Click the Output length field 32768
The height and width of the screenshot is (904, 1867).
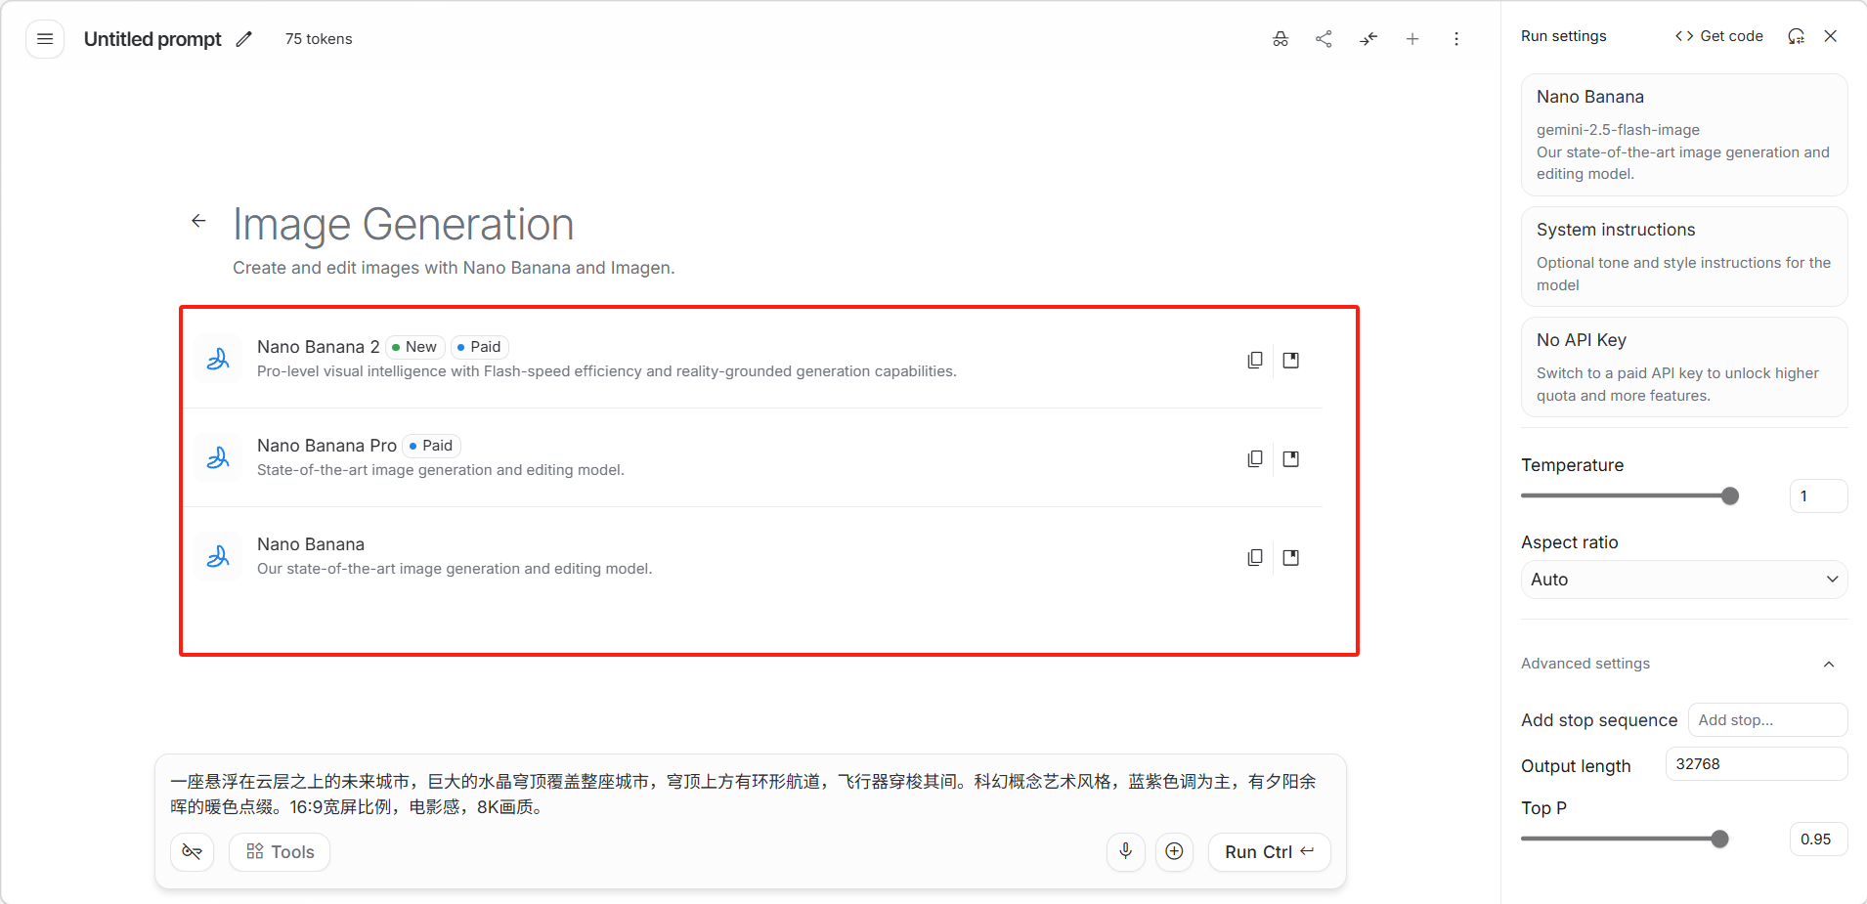click(x=1757, y=764)
